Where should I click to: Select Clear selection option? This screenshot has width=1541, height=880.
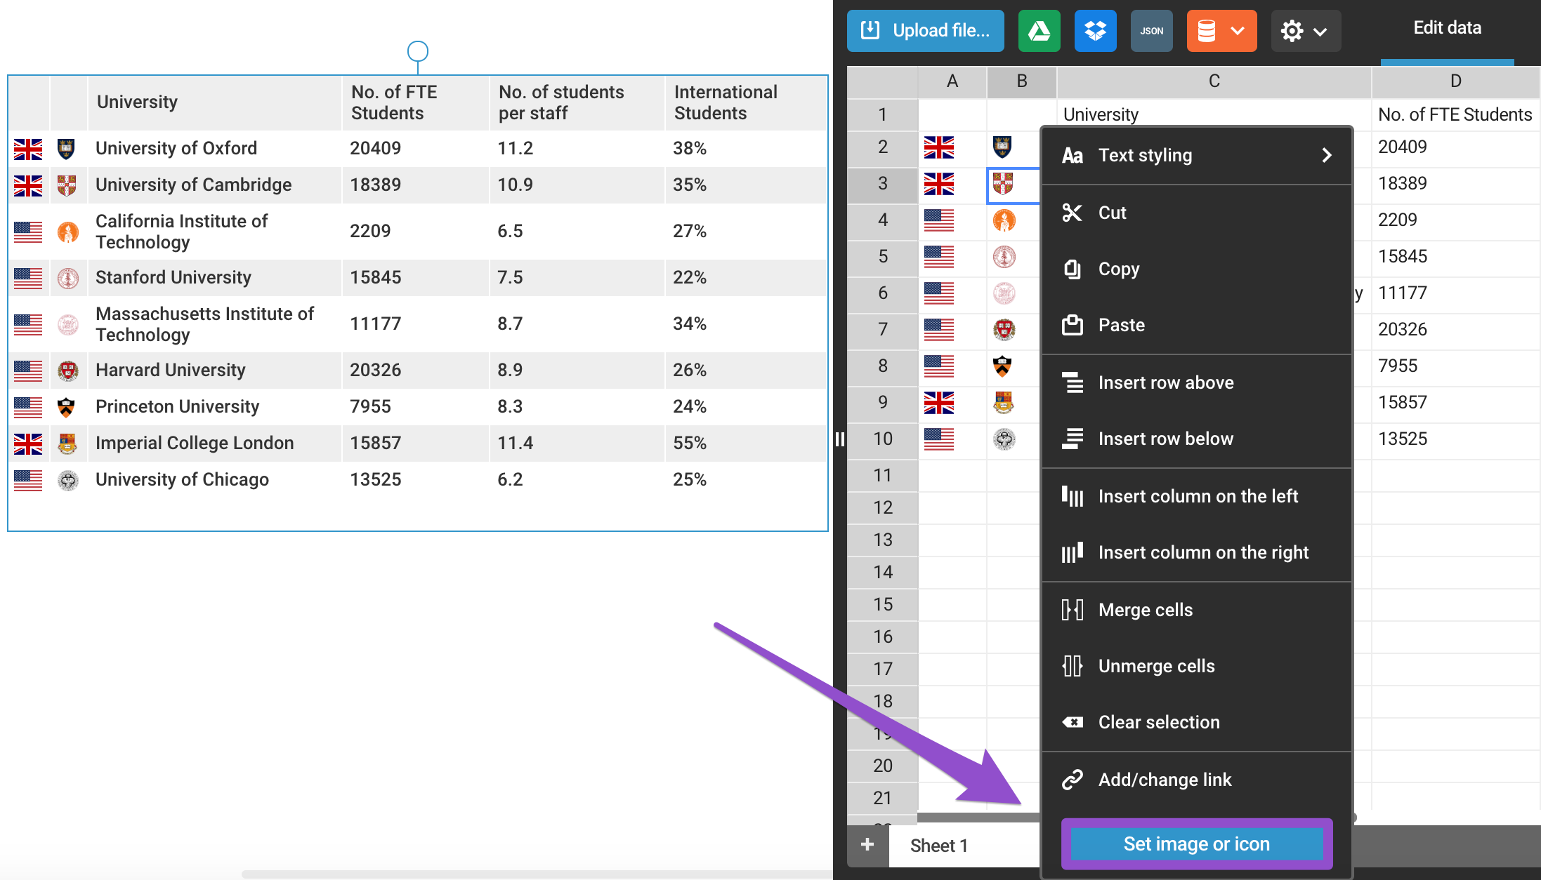[1197, 722]
